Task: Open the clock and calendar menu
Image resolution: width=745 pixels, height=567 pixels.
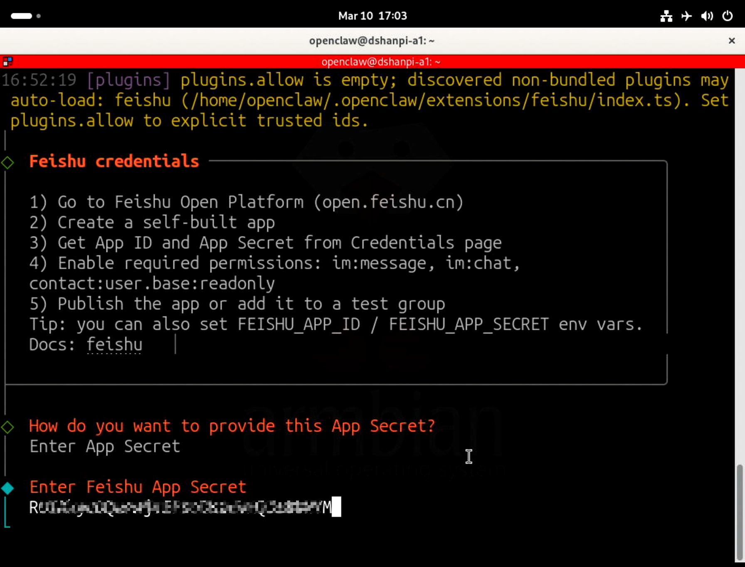Action: click(x=372, y=16)
